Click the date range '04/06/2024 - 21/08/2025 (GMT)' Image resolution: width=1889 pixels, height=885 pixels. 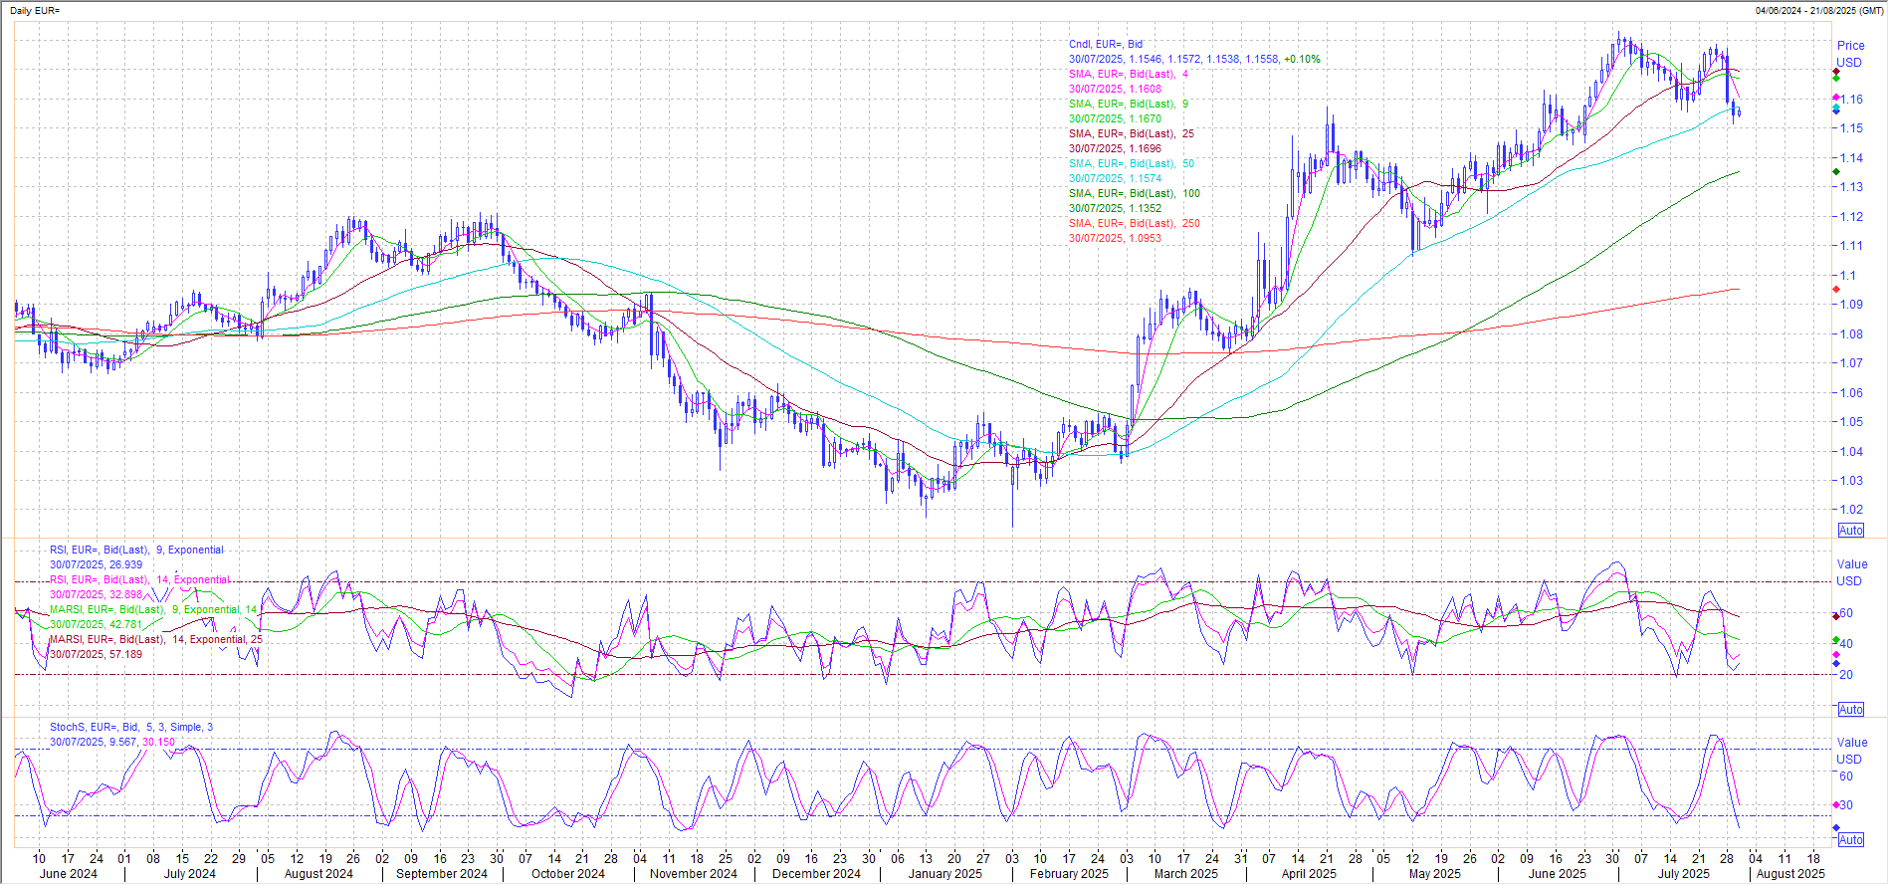(1819, 10)
